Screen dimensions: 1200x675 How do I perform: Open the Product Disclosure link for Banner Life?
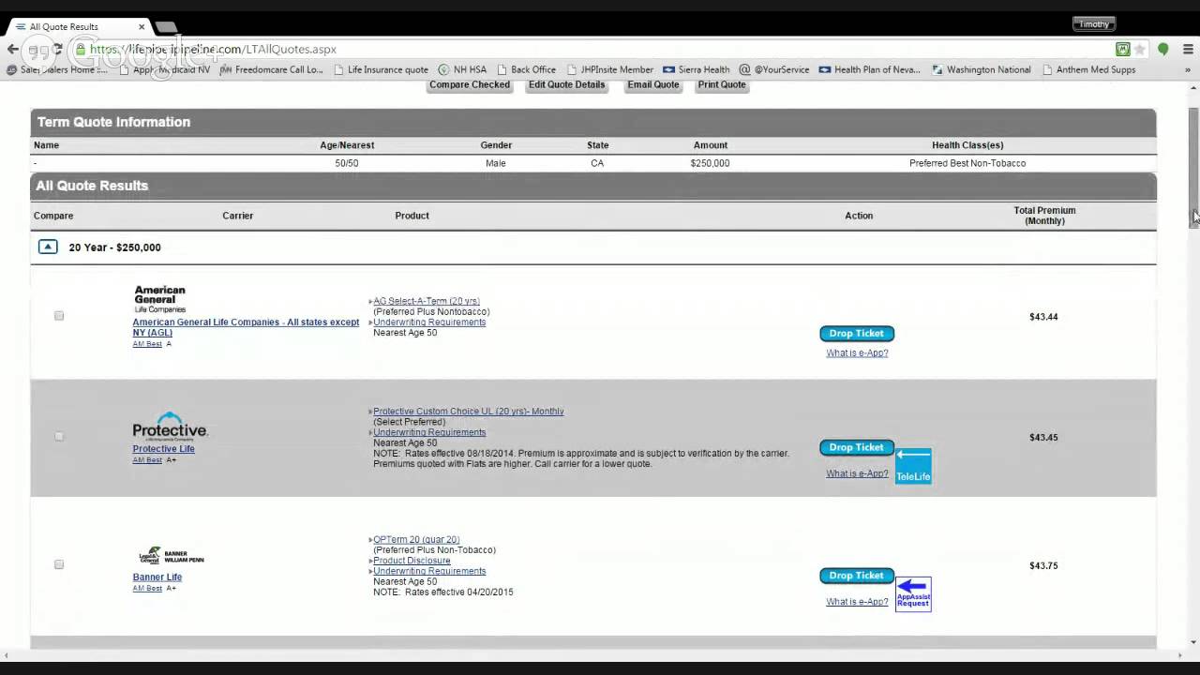coord(412,561)
